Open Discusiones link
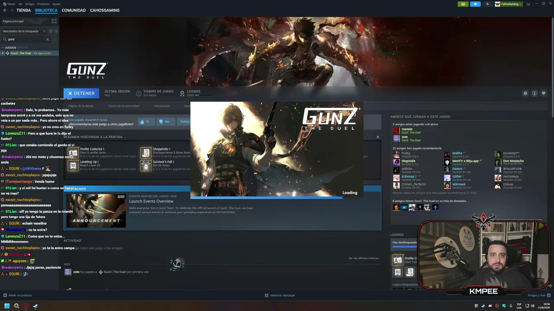 [x=162, y=106]
